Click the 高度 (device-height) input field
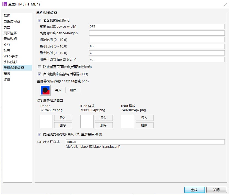 click(x=157, y=33)
